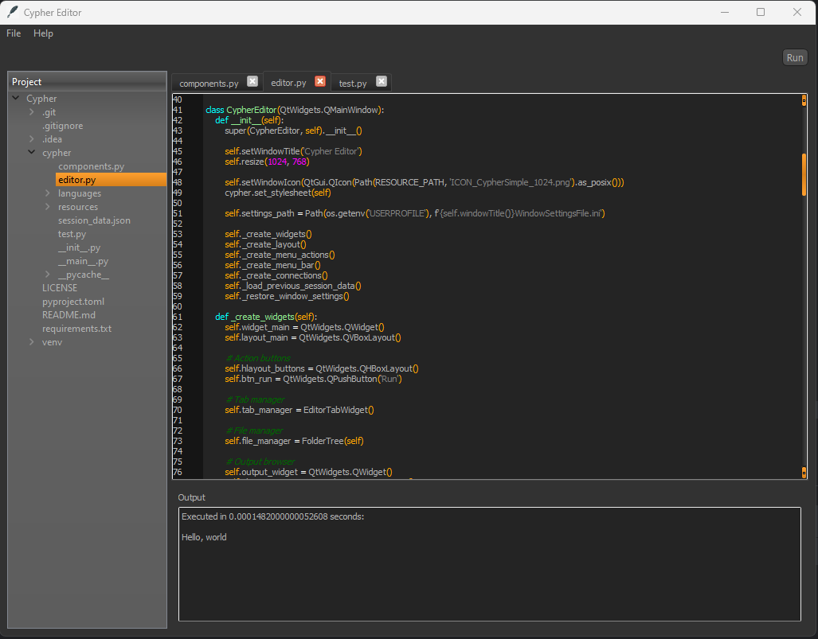Click the 'class CypherEditor' code line
This screenshot has width=818, height=639.
coord(295,110)
